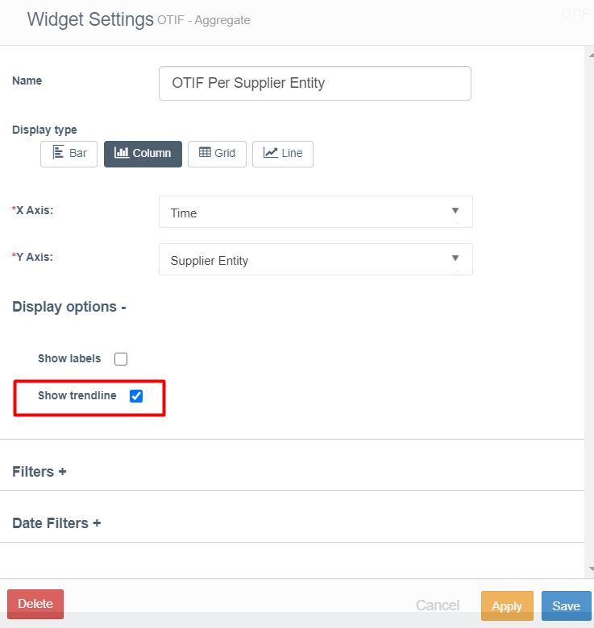Open the X Axis dropdown
Viewport: 594px width, 628px height.
[x=315, y=213]
